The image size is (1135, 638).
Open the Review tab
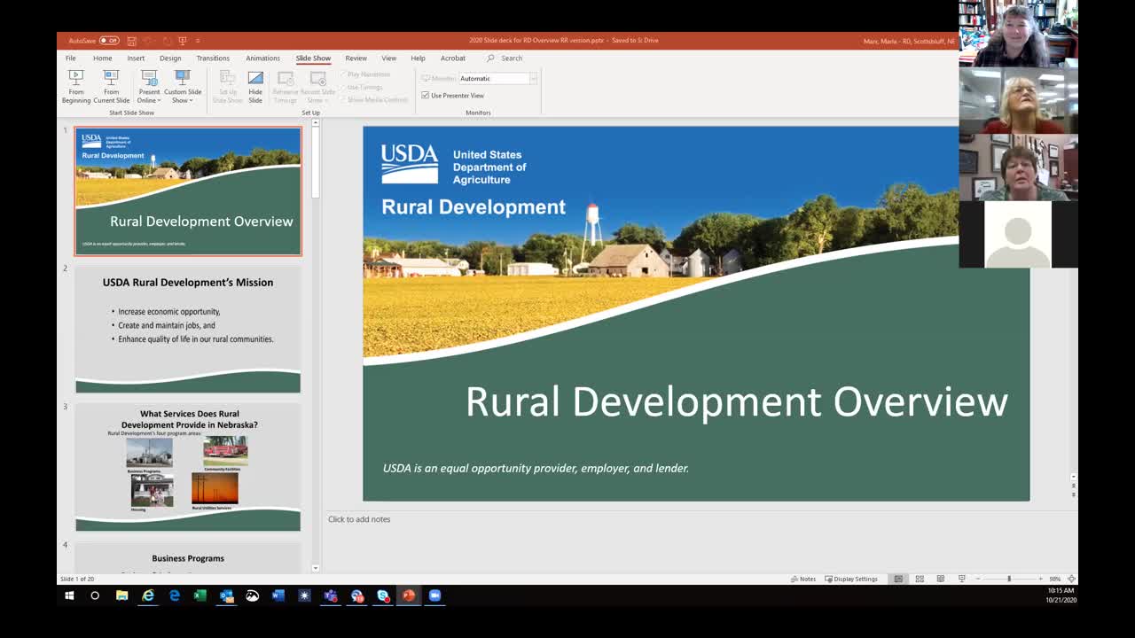(x=356, y=58)
